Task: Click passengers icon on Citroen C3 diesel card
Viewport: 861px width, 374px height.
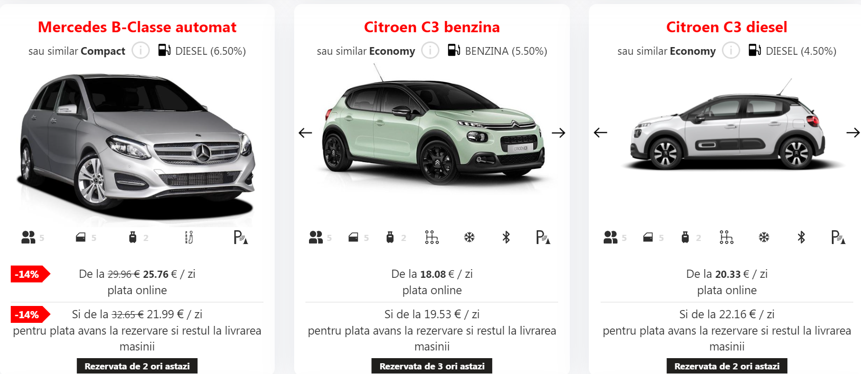Action: pyautogui.click(x=610, y=237)
